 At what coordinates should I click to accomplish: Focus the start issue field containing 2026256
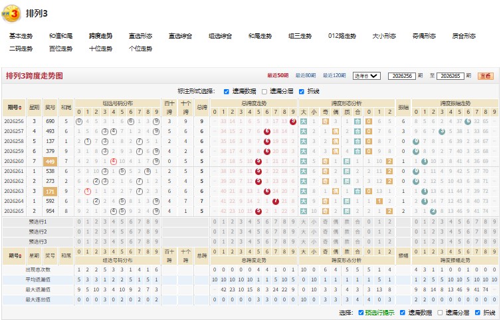coord(402,76)
